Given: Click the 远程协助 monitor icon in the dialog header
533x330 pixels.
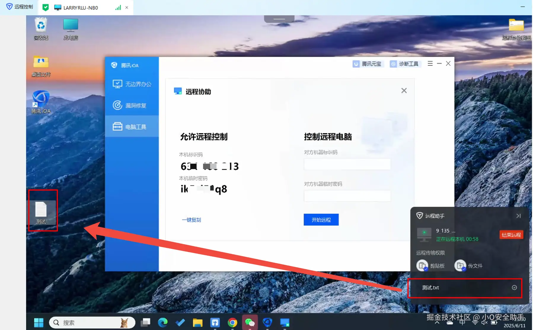Looking at the screenshot, I should click(x=178, y=91).
